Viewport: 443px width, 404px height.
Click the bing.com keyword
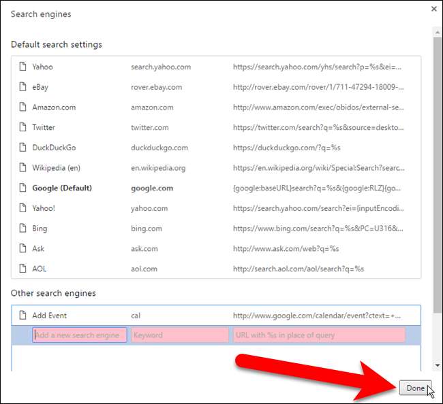point(147,229)
